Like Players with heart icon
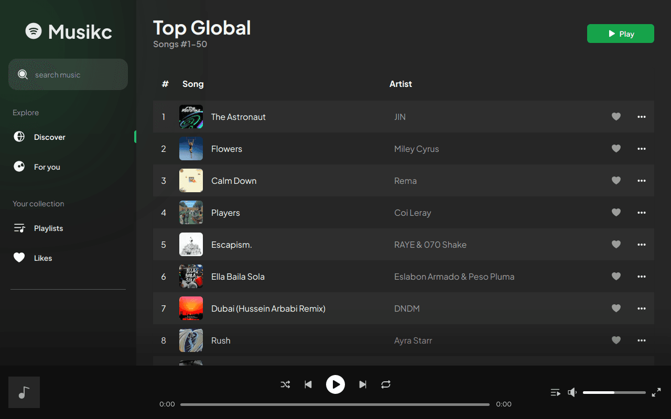The image size is (671, 419). pos(616,213)
